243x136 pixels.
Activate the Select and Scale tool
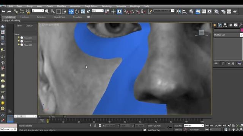click(x=83, y=12)
